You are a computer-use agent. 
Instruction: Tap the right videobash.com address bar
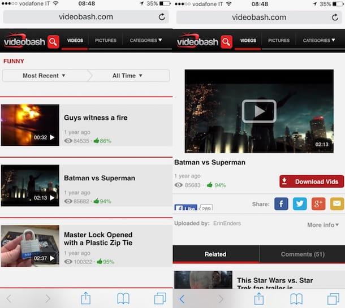point(259,17)
